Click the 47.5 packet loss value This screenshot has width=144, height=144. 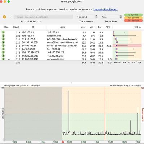pyautogui.click(x=109, y=46)
